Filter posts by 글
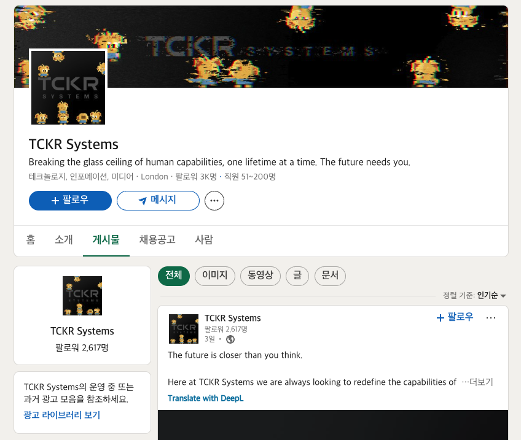This screenshot has width=521, height=440. point(297,276)
